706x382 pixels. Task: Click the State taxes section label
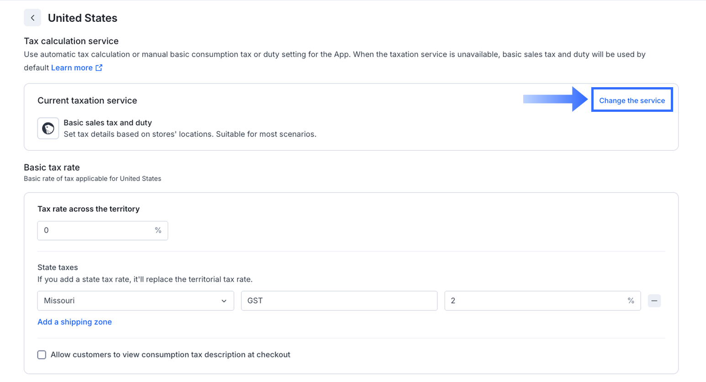tap(58, 267)
